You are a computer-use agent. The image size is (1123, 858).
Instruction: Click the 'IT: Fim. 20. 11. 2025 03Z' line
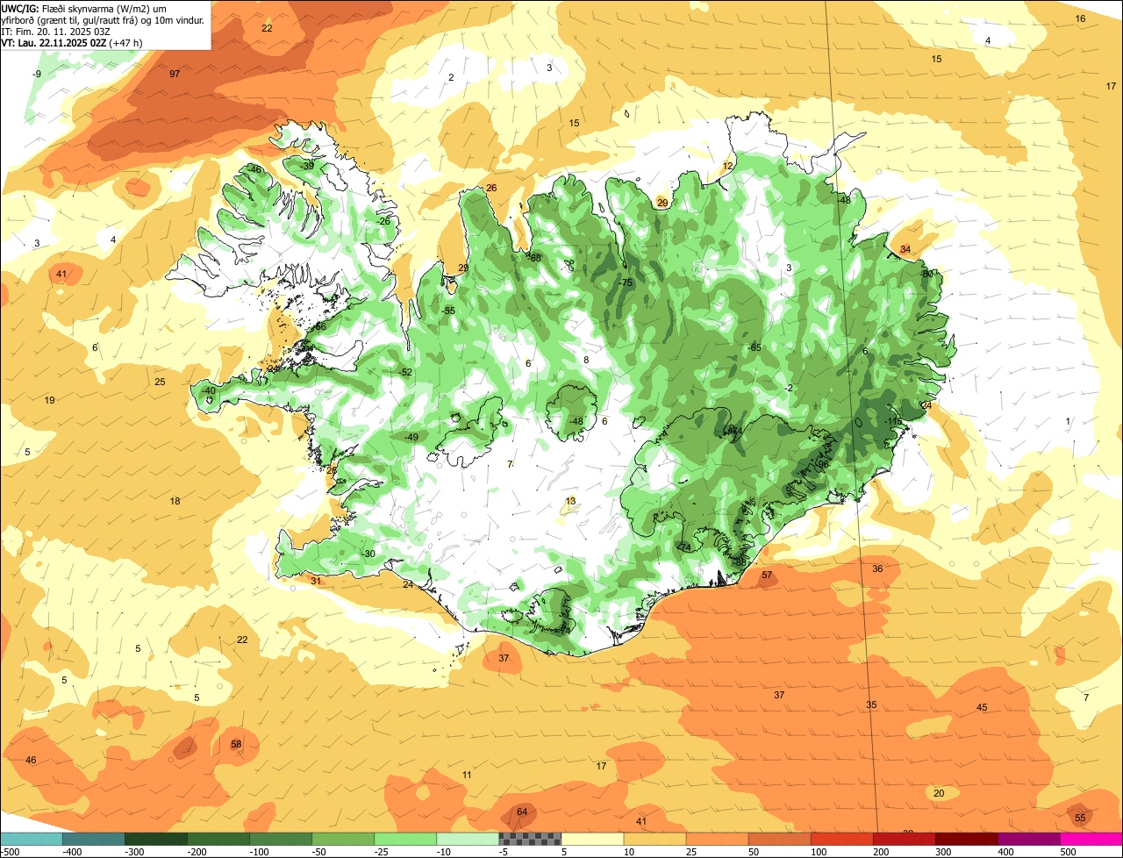55,31
